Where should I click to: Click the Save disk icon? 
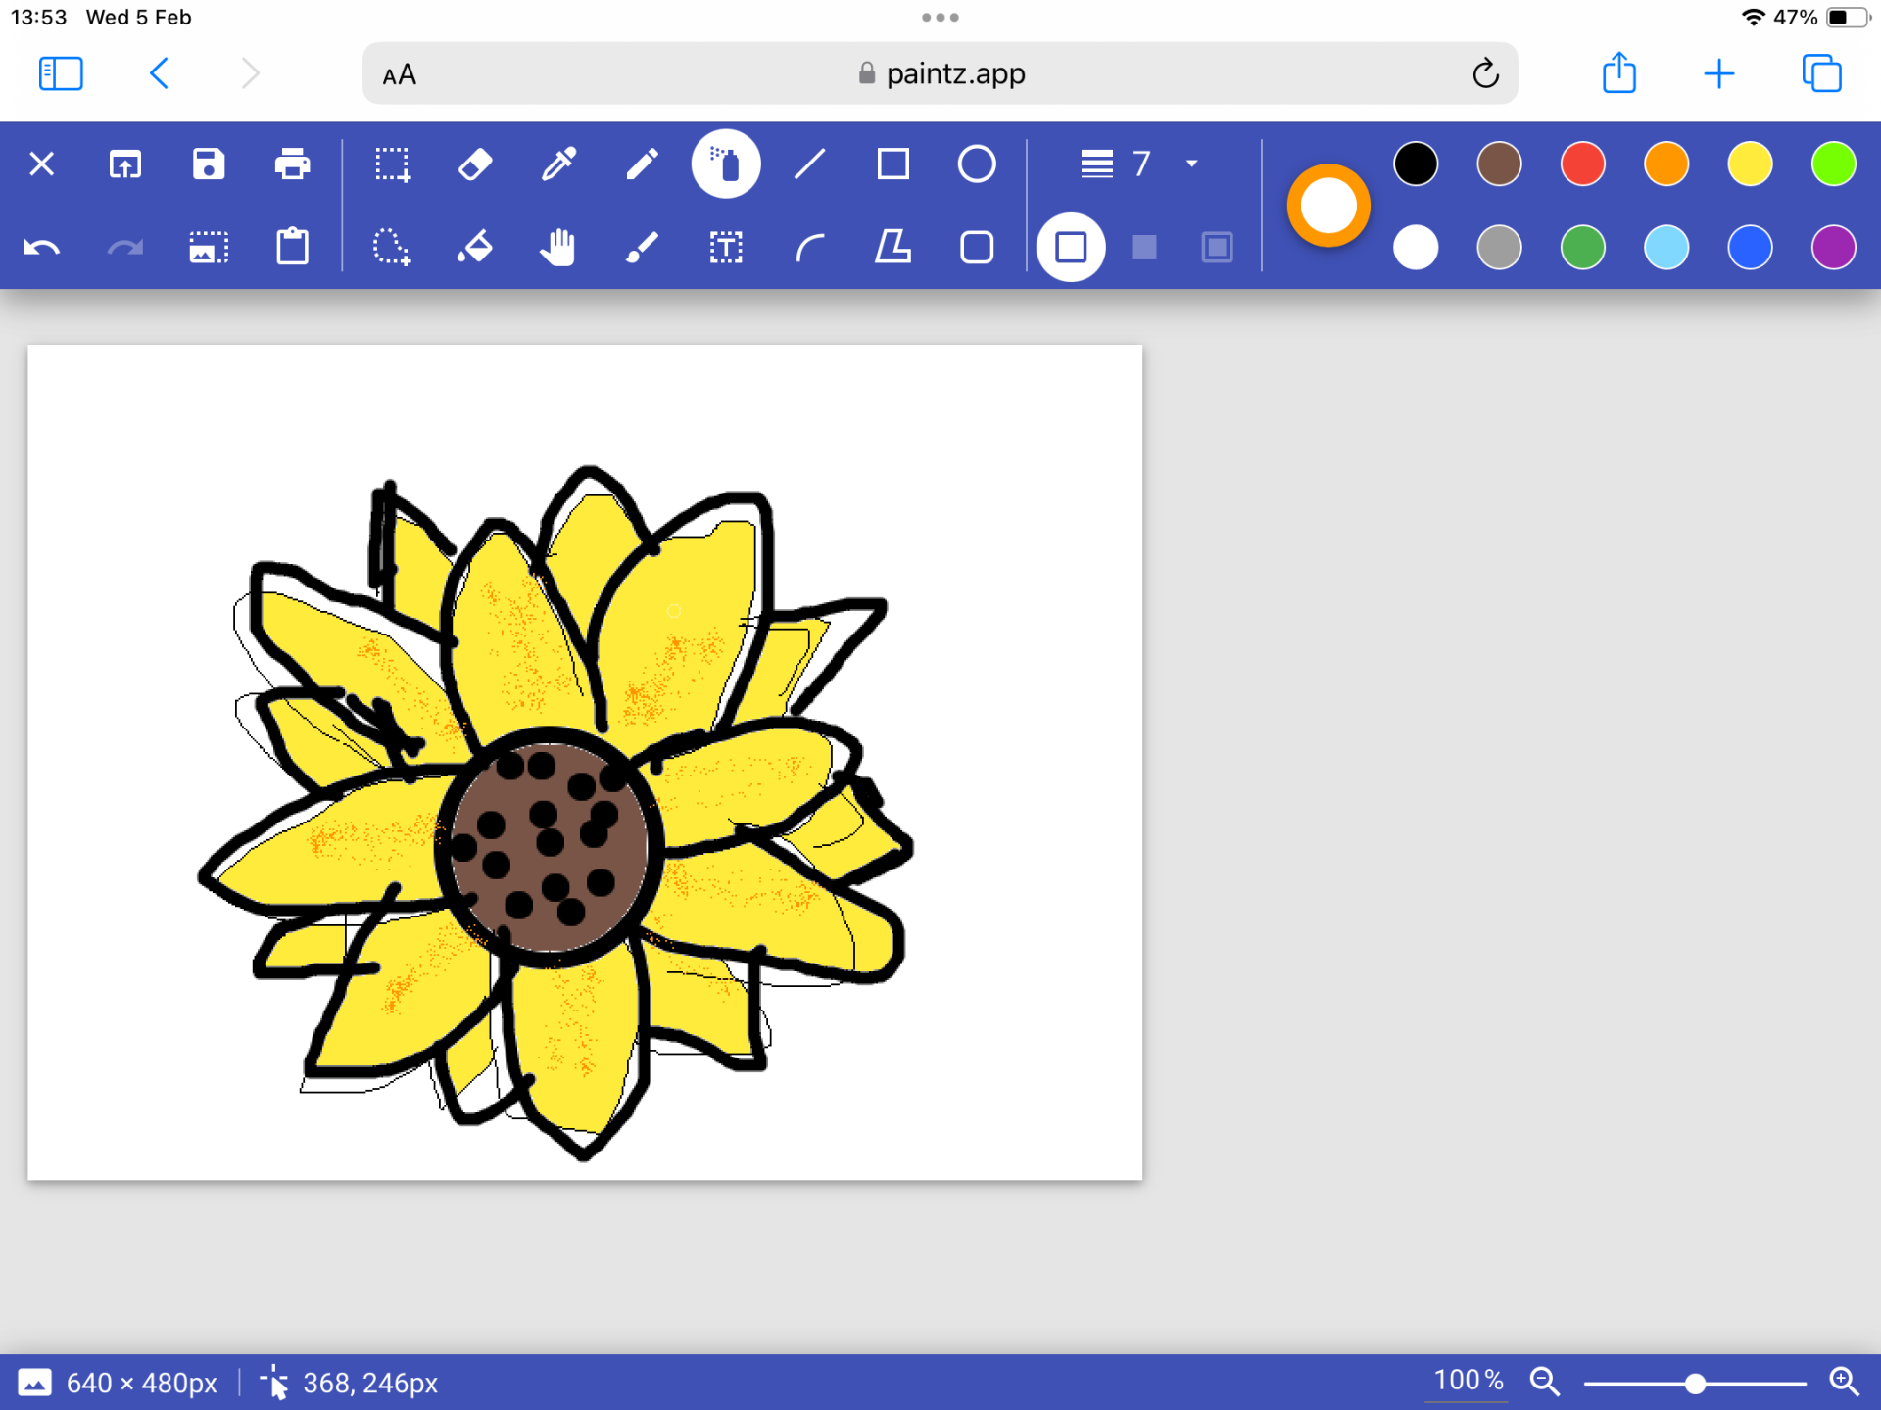[x=209, y=164]
